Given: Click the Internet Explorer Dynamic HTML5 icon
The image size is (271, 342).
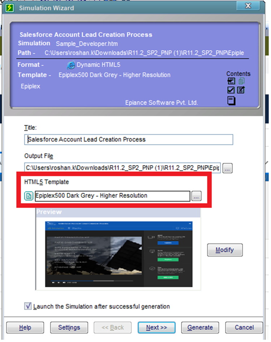Looking at the screenshot, I should click(71, 65).
